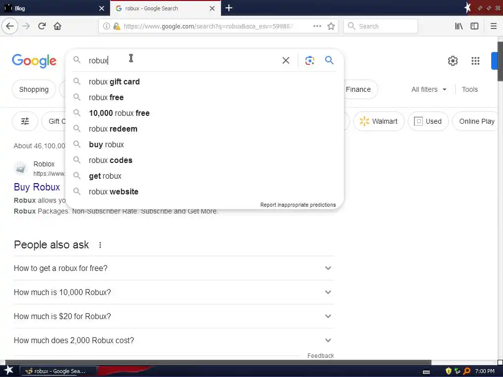Click the magnifier tray icon in taskbar
The height and width of the screenshot is (377, 503).
coord(467,371)
